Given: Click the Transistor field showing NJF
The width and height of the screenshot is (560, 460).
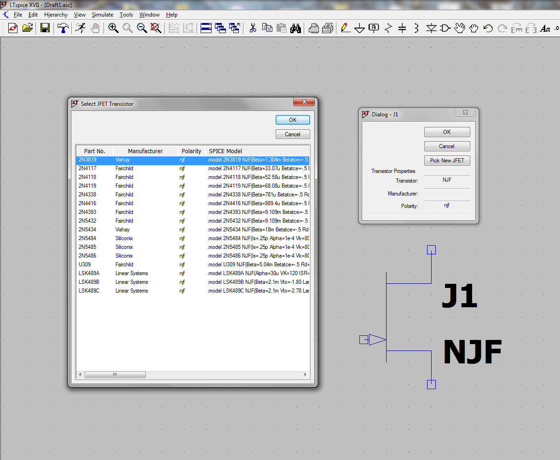Looking at the screenshot, I should (x=447, y=180).
